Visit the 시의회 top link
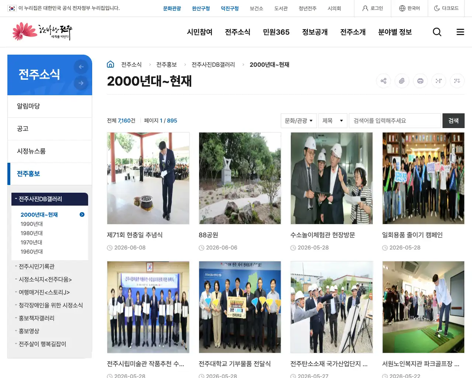Screen dimensions: 472x378 pos(334,8)
